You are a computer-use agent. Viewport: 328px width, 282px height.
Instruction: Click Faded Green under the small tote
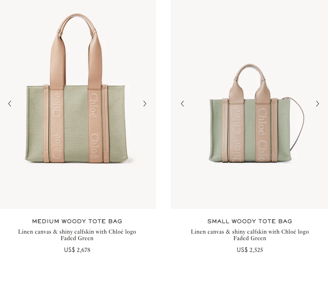[250, 238]
